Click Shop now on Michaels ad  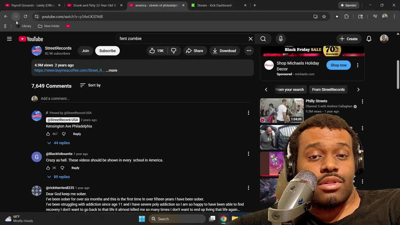338,65
